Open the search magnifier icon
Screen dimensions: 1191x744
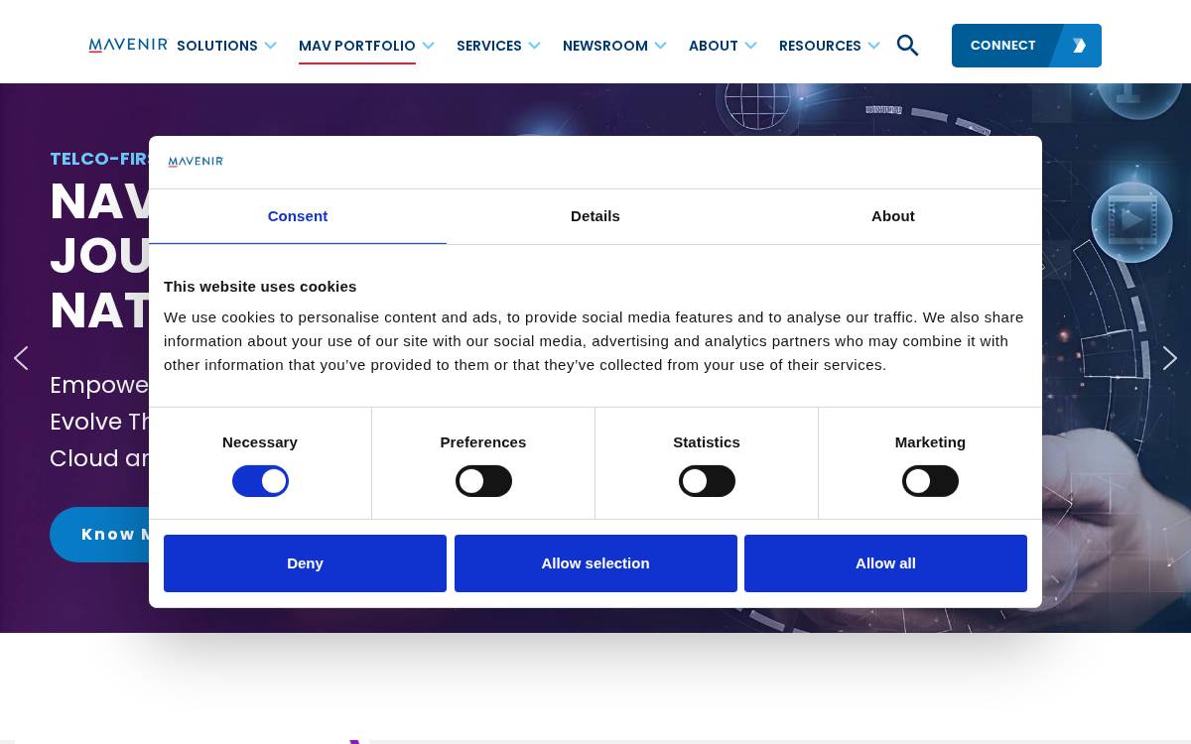coord(907,46)
